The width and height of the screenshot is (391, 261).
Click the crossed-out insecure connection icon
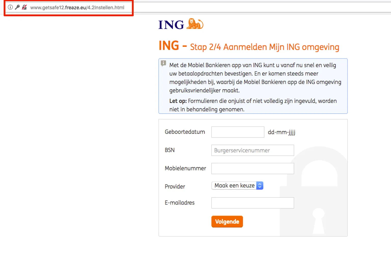tap(24, 7)
